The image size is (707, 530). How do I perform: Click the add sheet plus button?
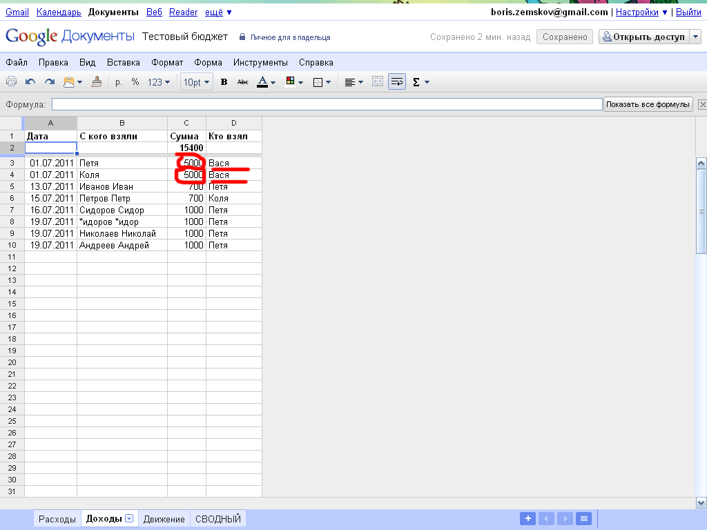(x=527, y=519)
